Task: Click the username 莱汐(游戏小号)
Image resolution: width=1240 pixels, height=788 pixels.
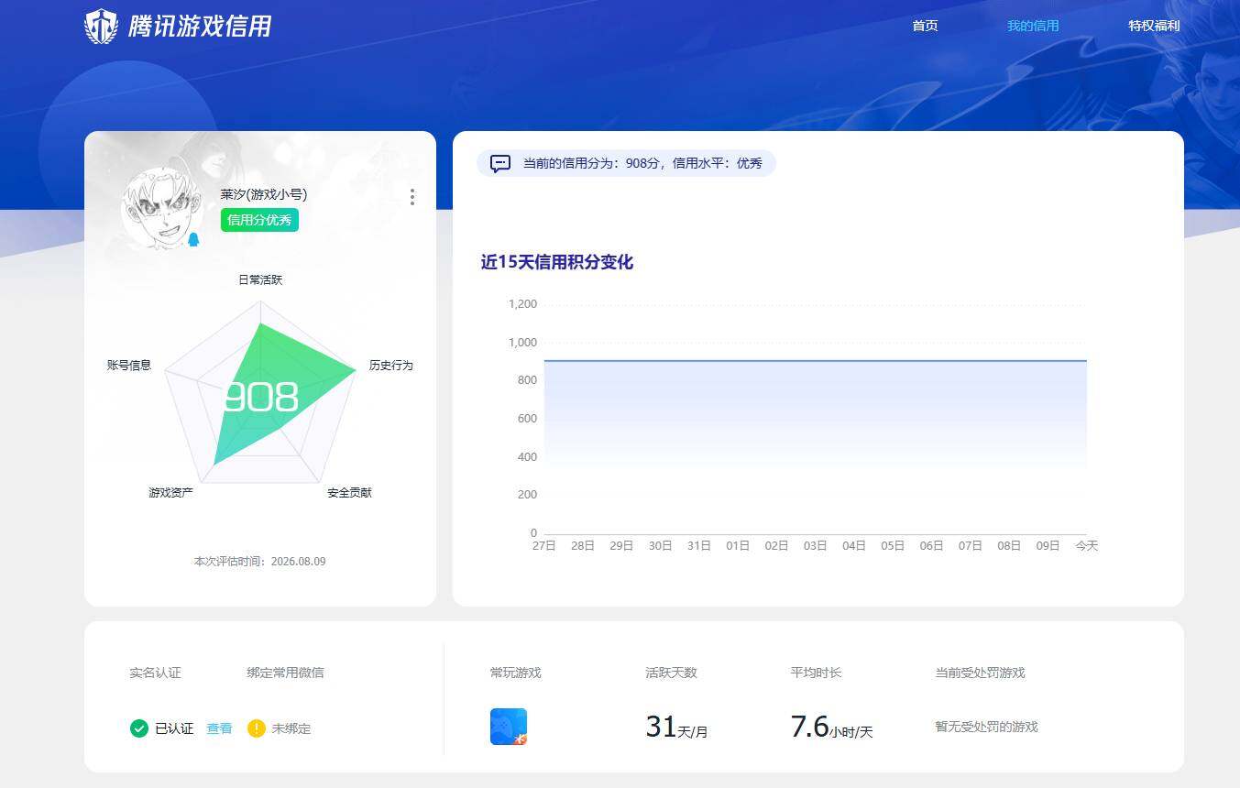Action: (x=264, y=194)
